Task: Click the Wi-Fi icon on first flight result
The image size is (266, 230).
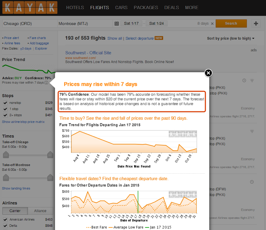Action: pyautogui.click(x=252, y=81)
